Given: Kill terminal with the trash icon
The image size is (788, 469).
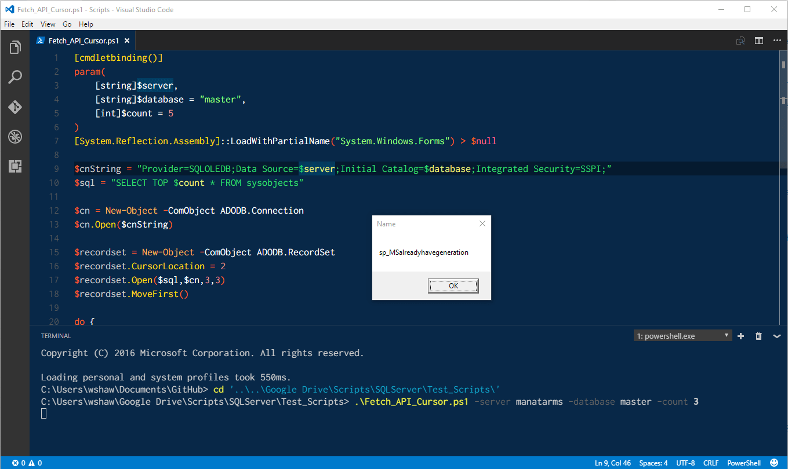Looking at the screenshot, I should point(758,336).
